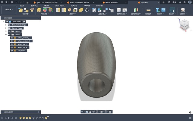Viewport: 193px width, 121px height.
Task: Expand the Document Settings node
Action: pyautogui.click(x=6, y=25)
